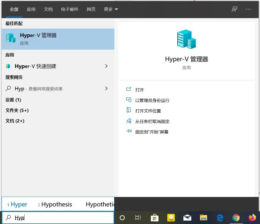This screenshot has width=260, height=224.
Task: Expand the 文档 (2+) category
Action: pos(15,121)
